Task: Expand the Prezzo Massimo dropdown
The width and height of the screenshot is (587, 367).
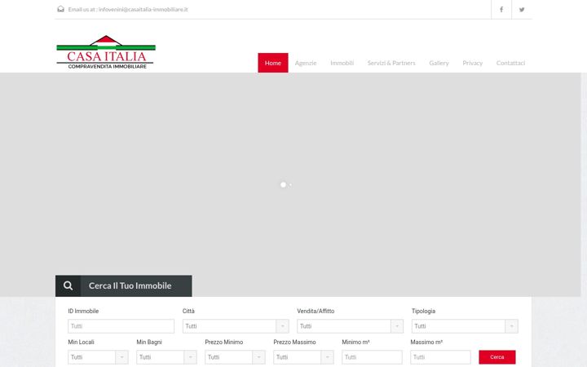Action: (303, 357)
